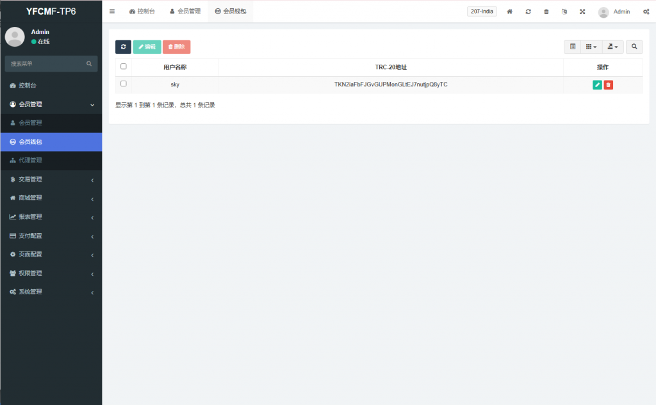Expand the 系统管理 sidebar menu
The height and width of the screenshot is (405, 656).
click(x=51, y=292)
